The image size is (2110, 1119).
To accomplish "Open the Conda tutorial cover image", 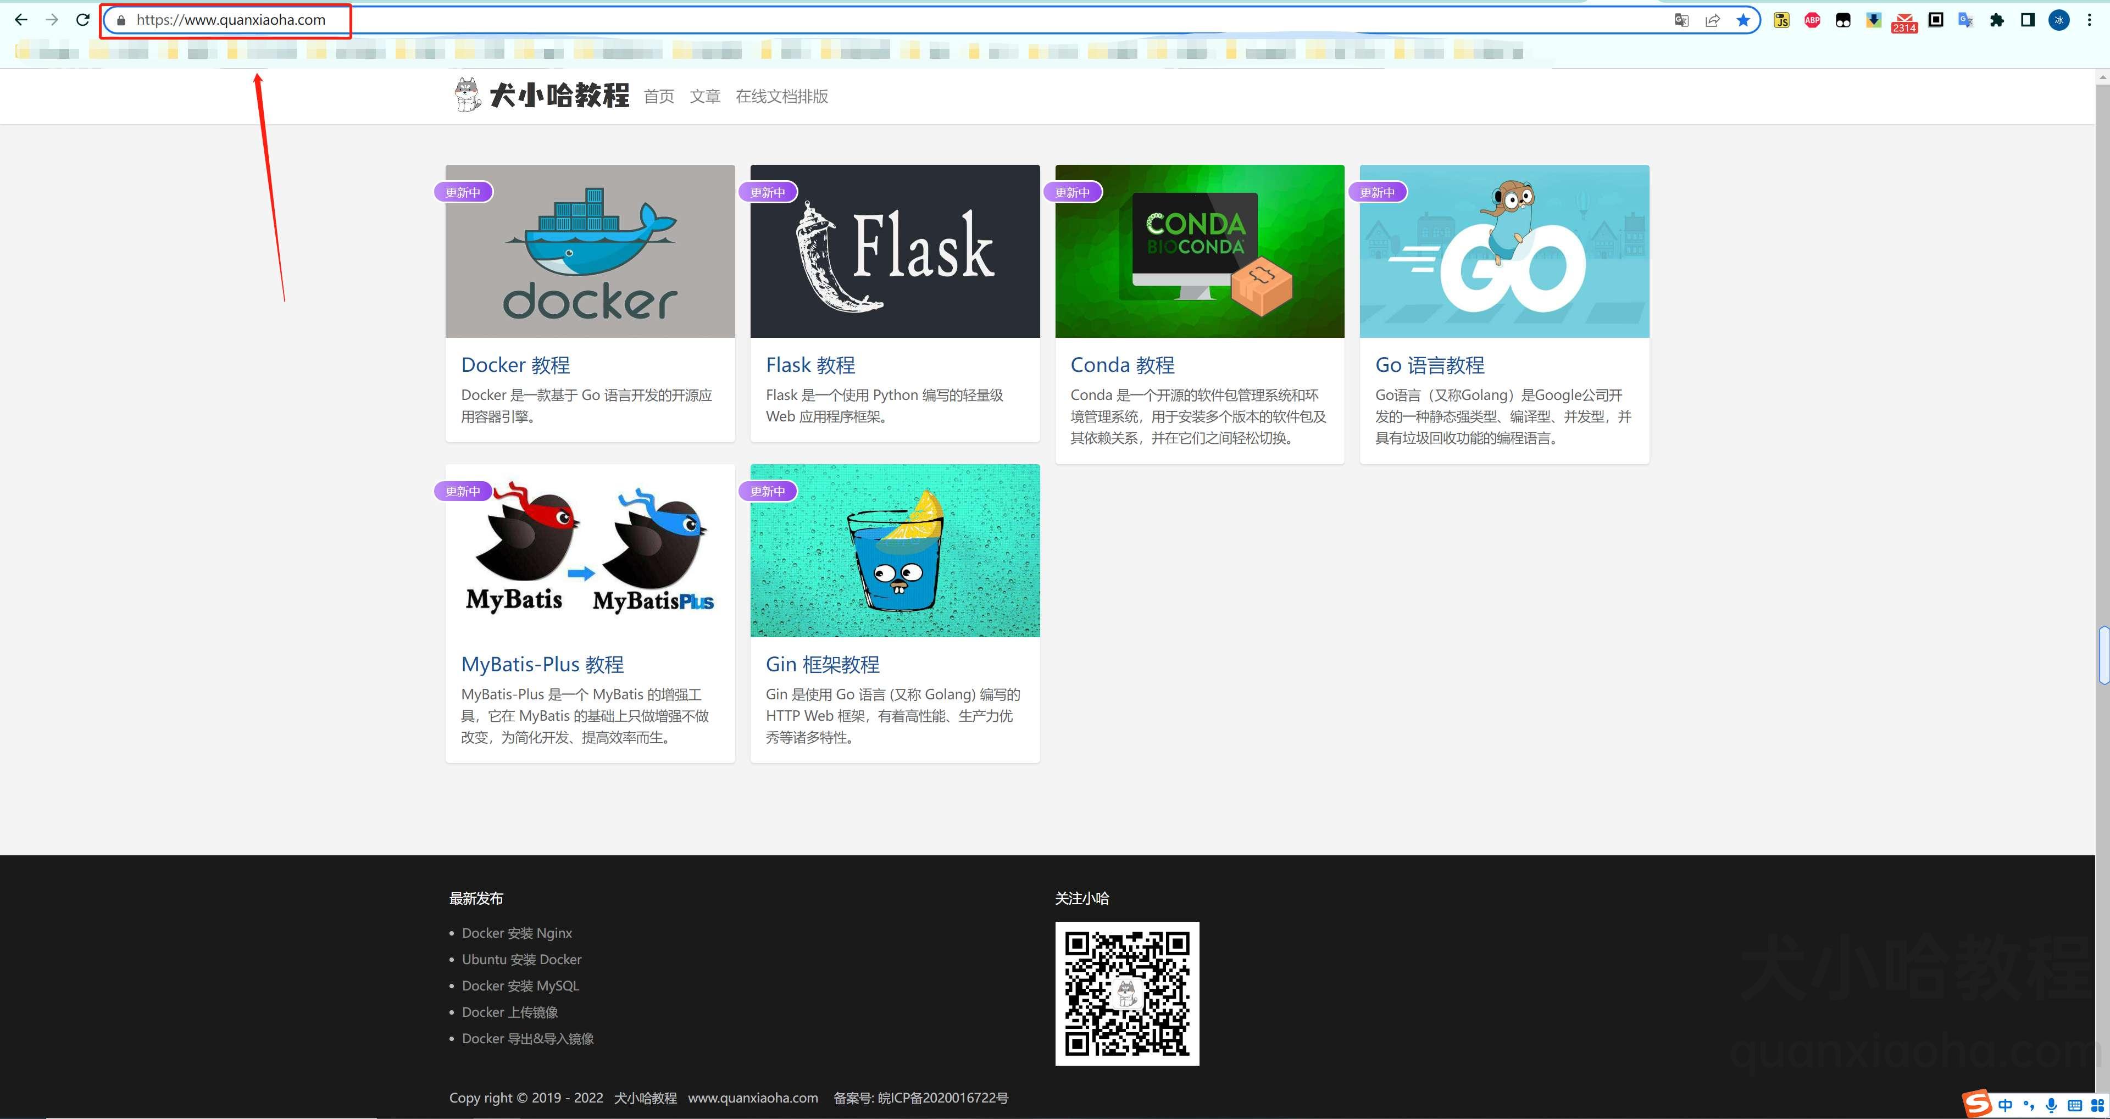I will tap(1200, 252).
